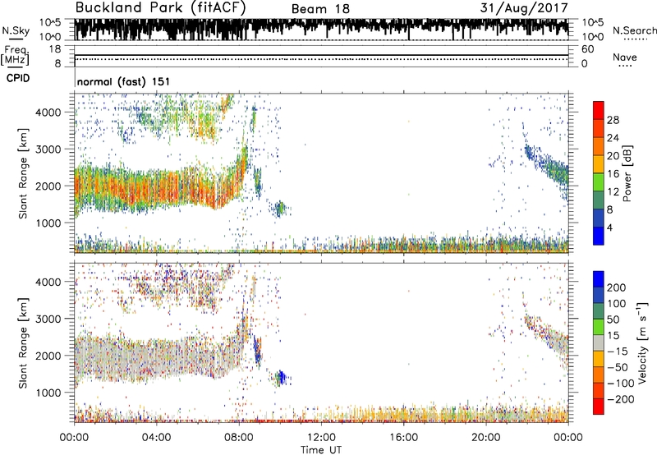The height and width of the screenshot is (455, 657).
Task: Select the '24' power colorbar label
Action: [x=613, y=138]
